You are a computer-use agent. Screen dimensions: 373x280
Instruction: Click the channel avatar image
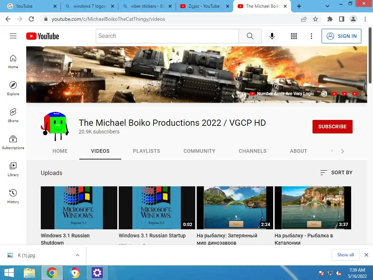click(x=55, y=127)
